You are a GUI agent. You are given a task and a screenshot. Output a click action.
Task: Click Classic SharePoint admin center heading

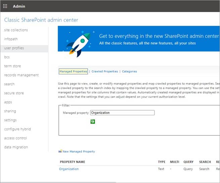point(41,20)
